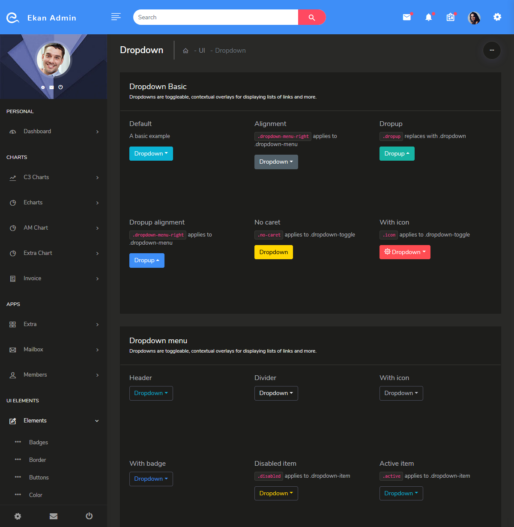The height and width of the screenshot is (527, 514).
Task: Click the UI breadcrumb link
Action: (202, 50)
